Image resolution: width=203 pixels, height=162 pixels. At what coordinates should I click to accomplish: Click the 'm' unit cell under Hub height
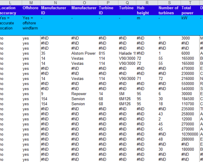[x=147, y=25]
